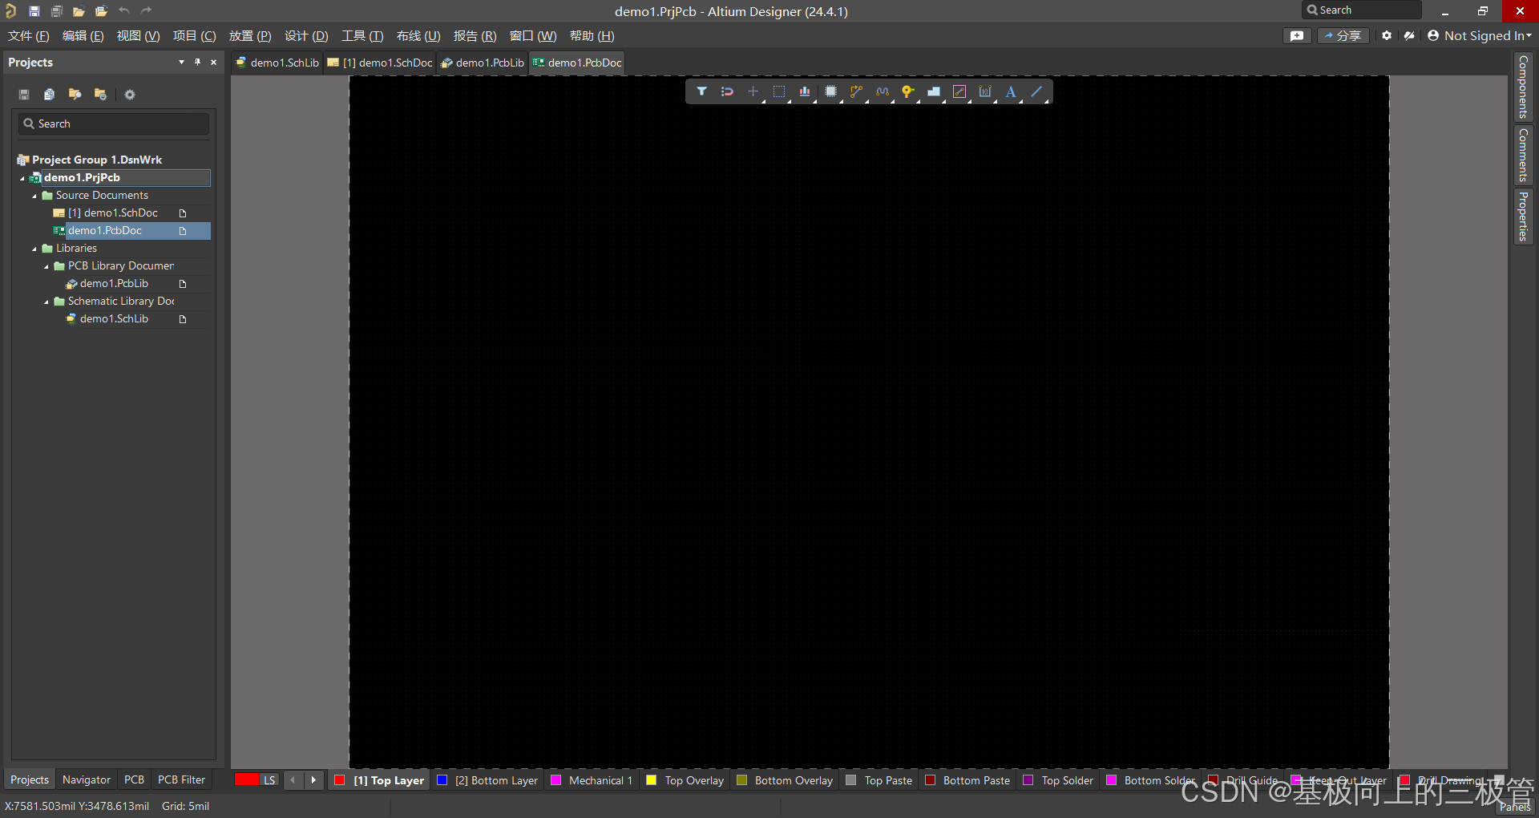This screenshot has width=1539, height=818.
Task: Select the Place Line tool
Action: (1036, 91)
